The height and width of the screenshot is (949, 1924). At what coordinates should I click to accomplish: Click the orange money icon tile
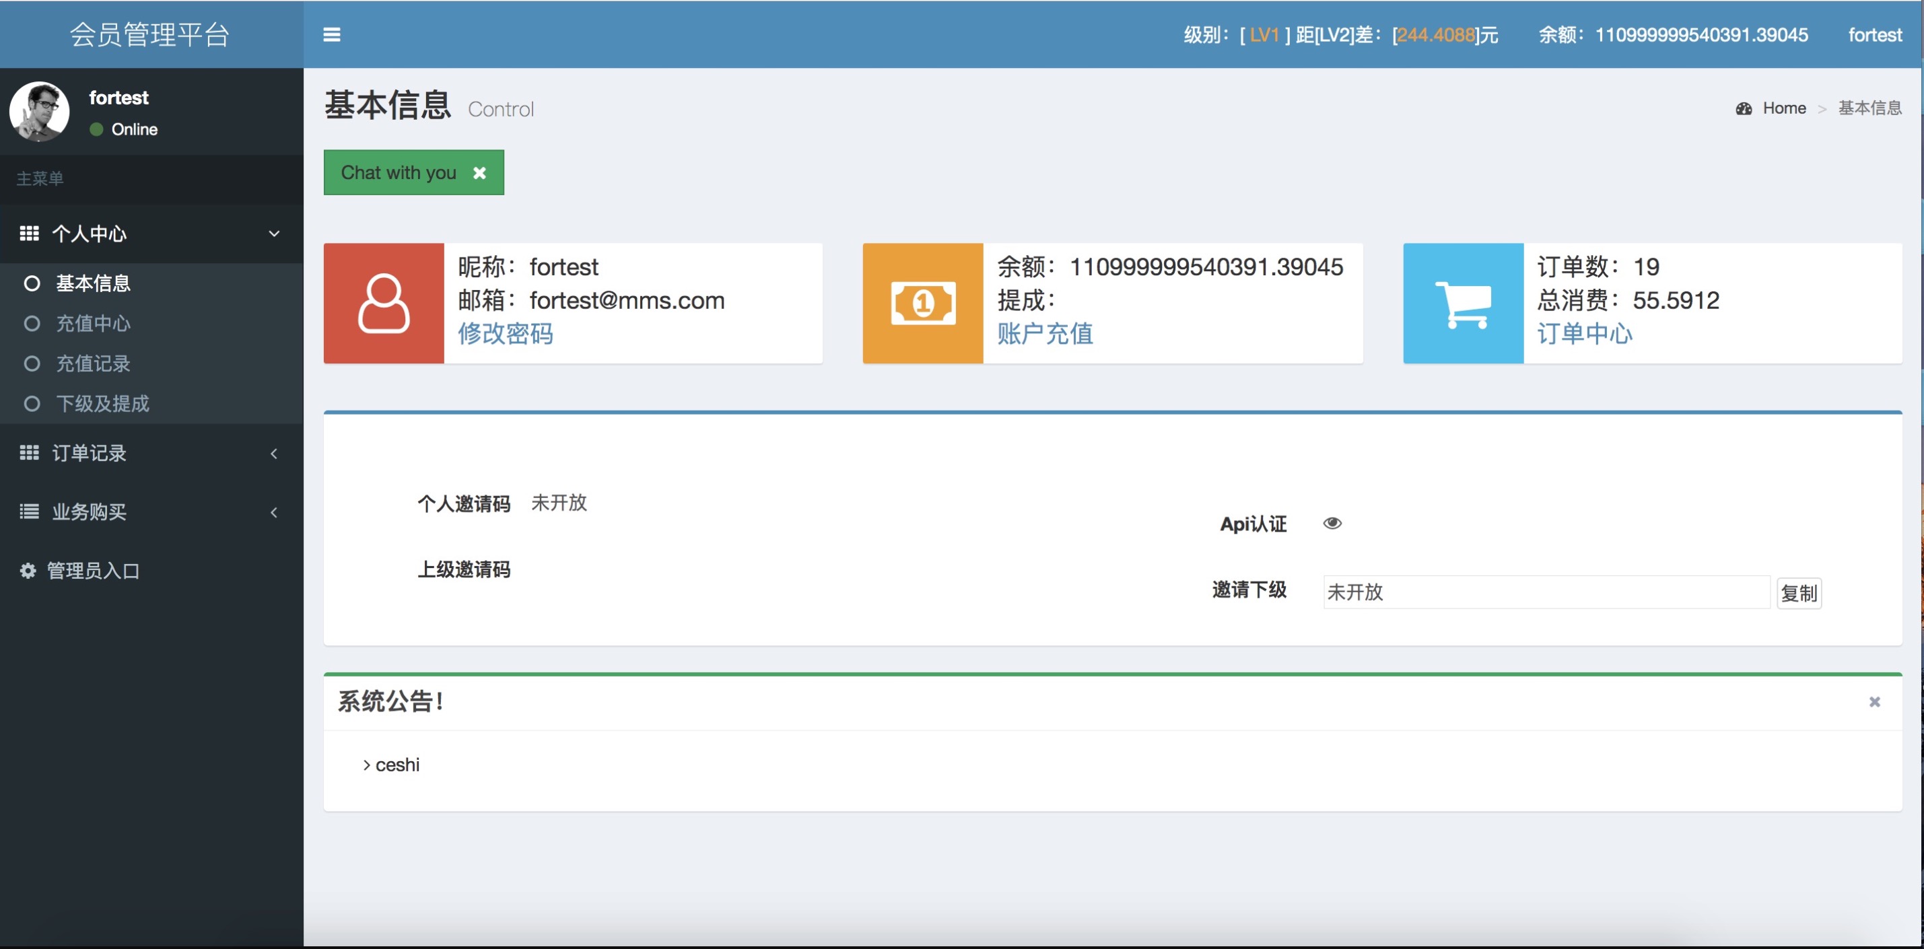pos(923,303)
